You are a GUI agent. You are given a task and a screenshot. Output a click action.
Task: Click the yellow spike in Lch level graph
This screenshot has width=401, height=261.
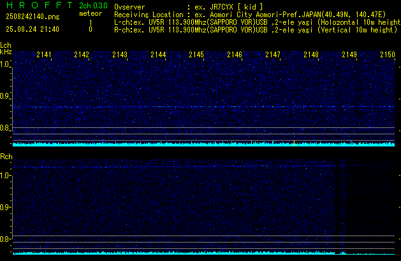(294, 143)
